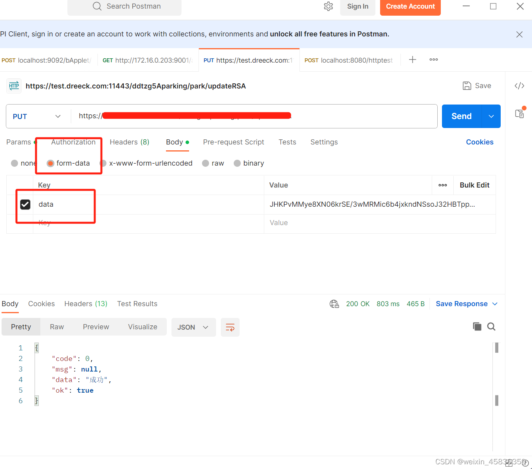Expand the Save Response dropdown
This screenshot has width=532, height=469.
[x=495, y=304]
